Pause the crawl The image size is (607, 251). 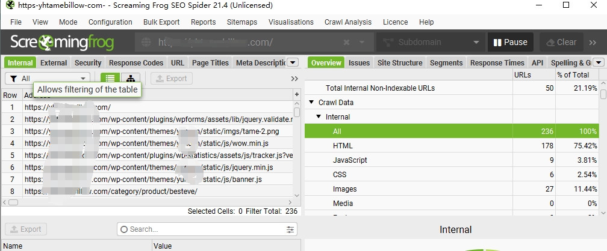pos(510,42)
